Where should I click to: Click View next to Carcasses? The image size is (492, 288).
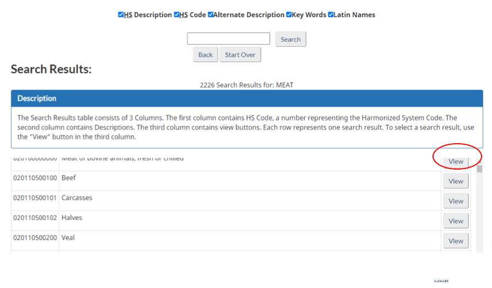click(456, 201)
